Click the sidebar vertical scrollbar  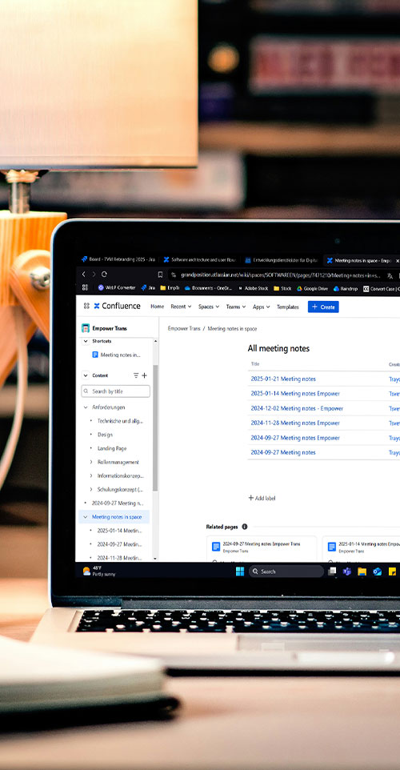click(x=155, y=427)
